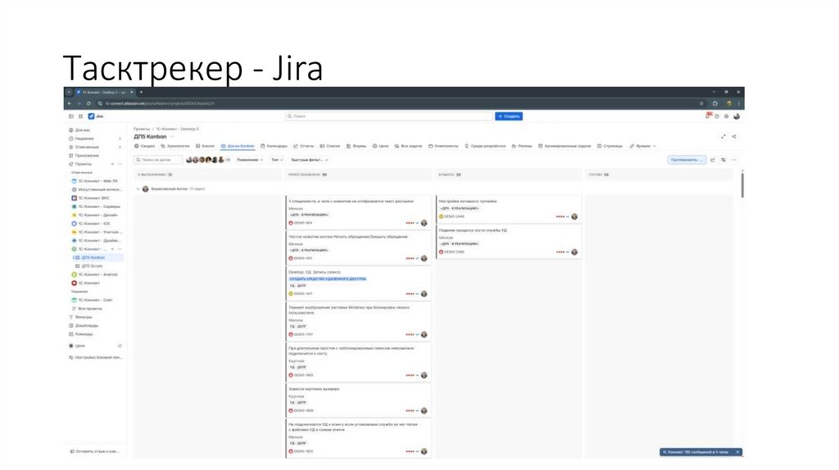Open the app switcher grid icon
The image size is (839, 470).
click(81, 116)
